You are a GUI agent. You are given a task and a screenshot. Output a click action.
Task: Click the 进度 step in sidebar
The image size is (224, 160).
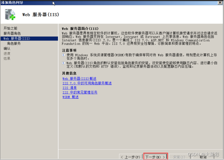tap(7, 53)
